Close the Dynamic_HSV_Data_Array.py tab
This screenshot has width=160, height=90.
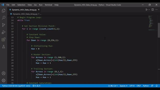39,9
